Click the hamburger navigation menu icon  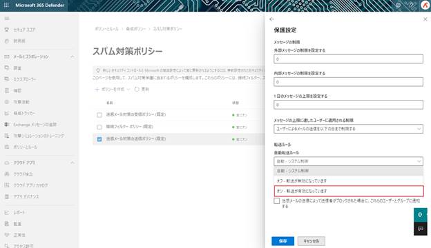click(7, 19)
